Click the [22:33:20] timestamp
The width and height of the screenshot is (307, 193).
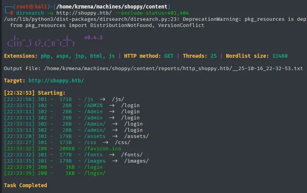coord(19,136)
